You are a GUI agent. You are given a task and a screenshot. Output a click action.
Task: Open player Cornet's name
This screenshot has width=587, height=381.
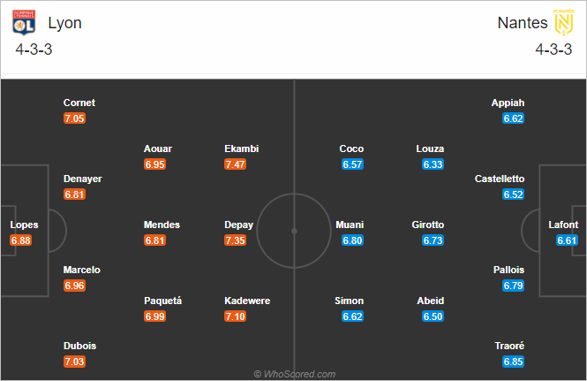(79, 103)
